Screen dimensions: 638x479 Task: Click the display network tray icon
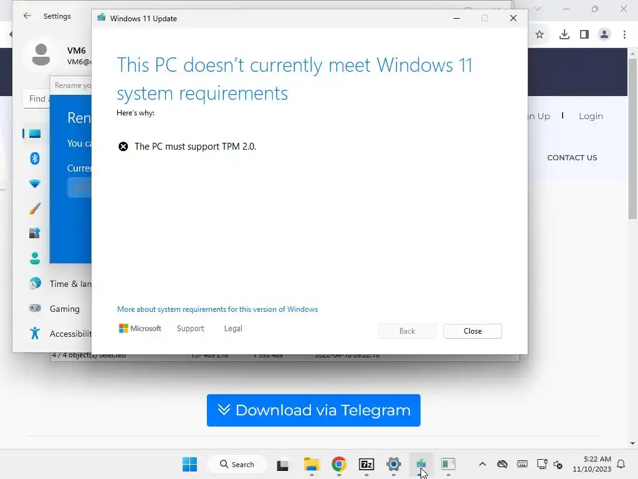542,464
